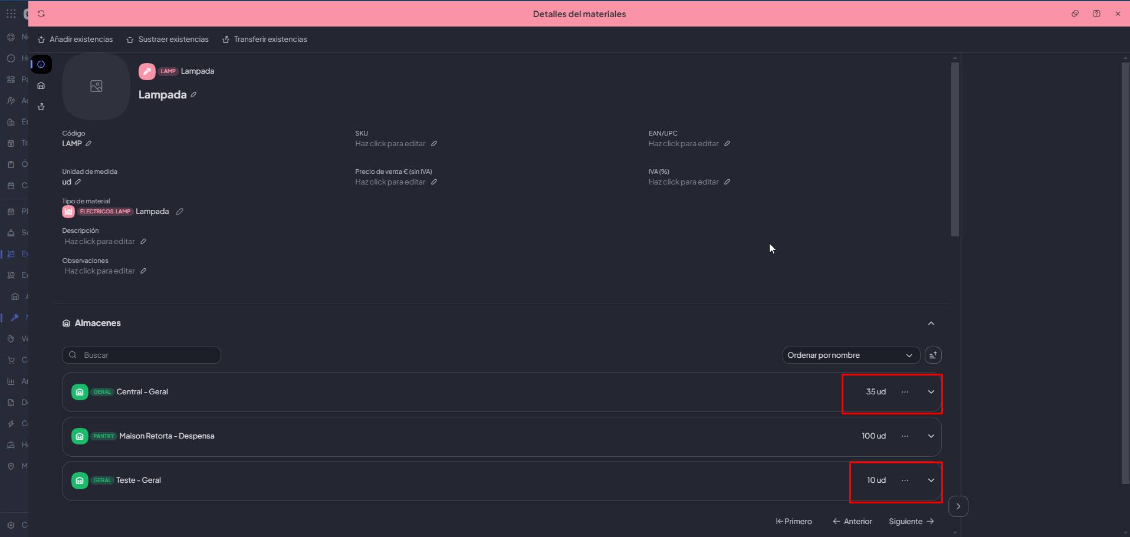Expand the Maison Retorta - Despensa row chevron

[x=931, y=436]
